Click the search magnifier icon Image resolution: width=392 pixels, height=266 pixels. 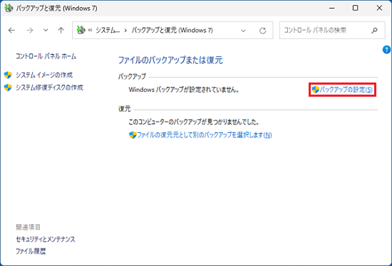(374, 31)
